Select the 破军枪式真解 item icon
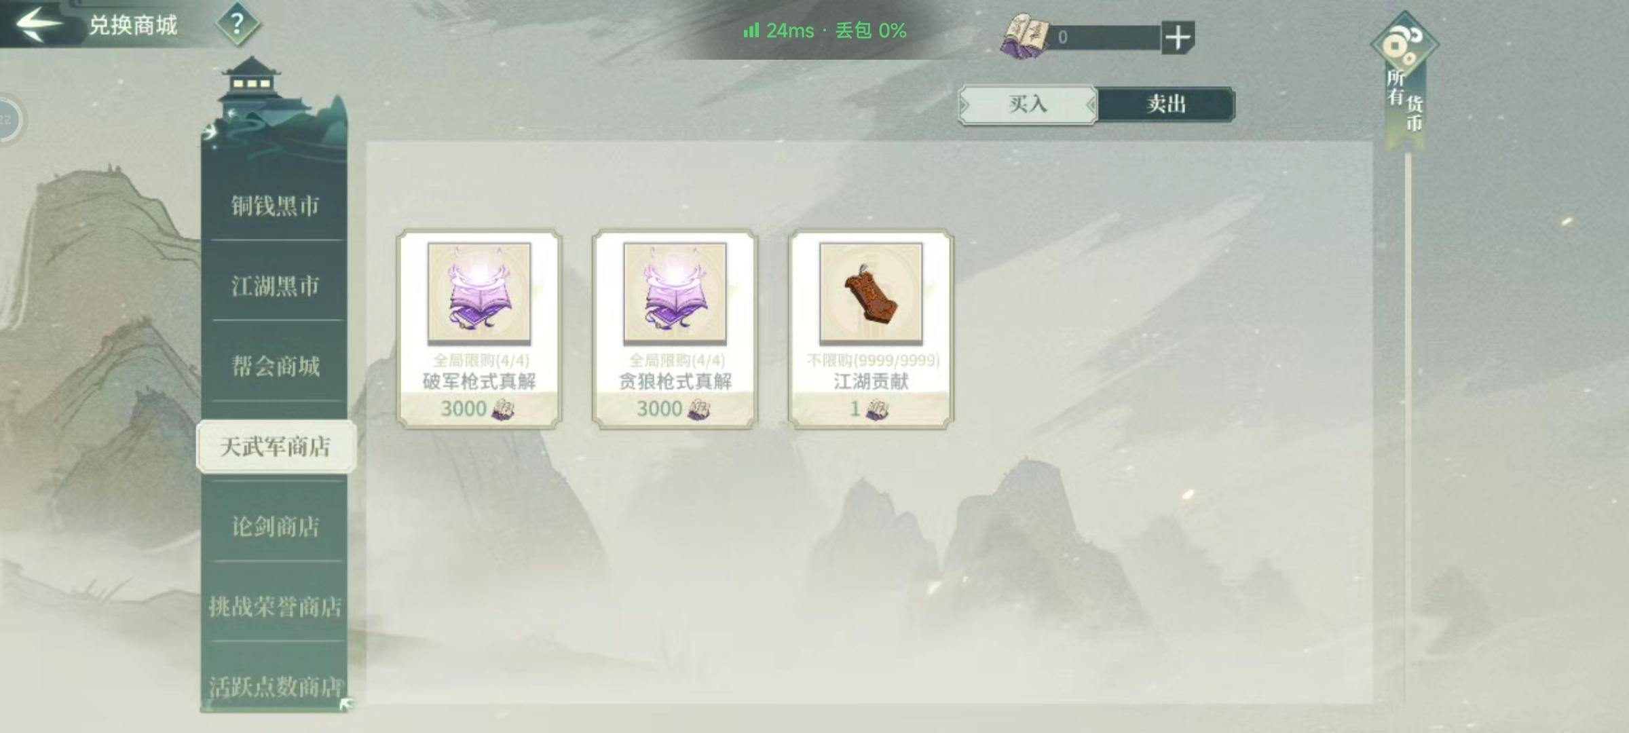The image size is (1629, 733). (x=479, y=293)
